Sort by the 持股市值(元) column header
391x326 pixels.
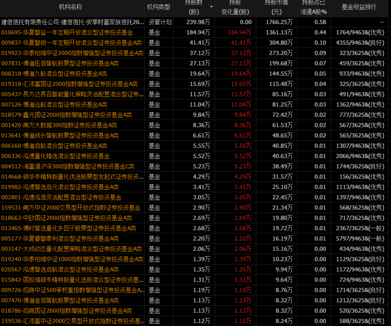276,7
